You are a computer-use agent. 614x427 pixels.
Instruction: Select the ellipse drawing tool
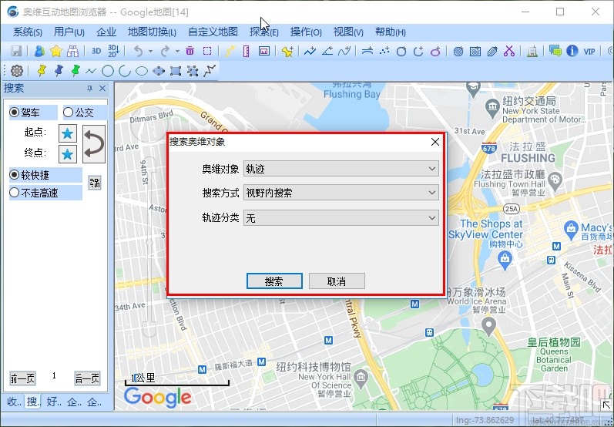(x=141, y=71)
